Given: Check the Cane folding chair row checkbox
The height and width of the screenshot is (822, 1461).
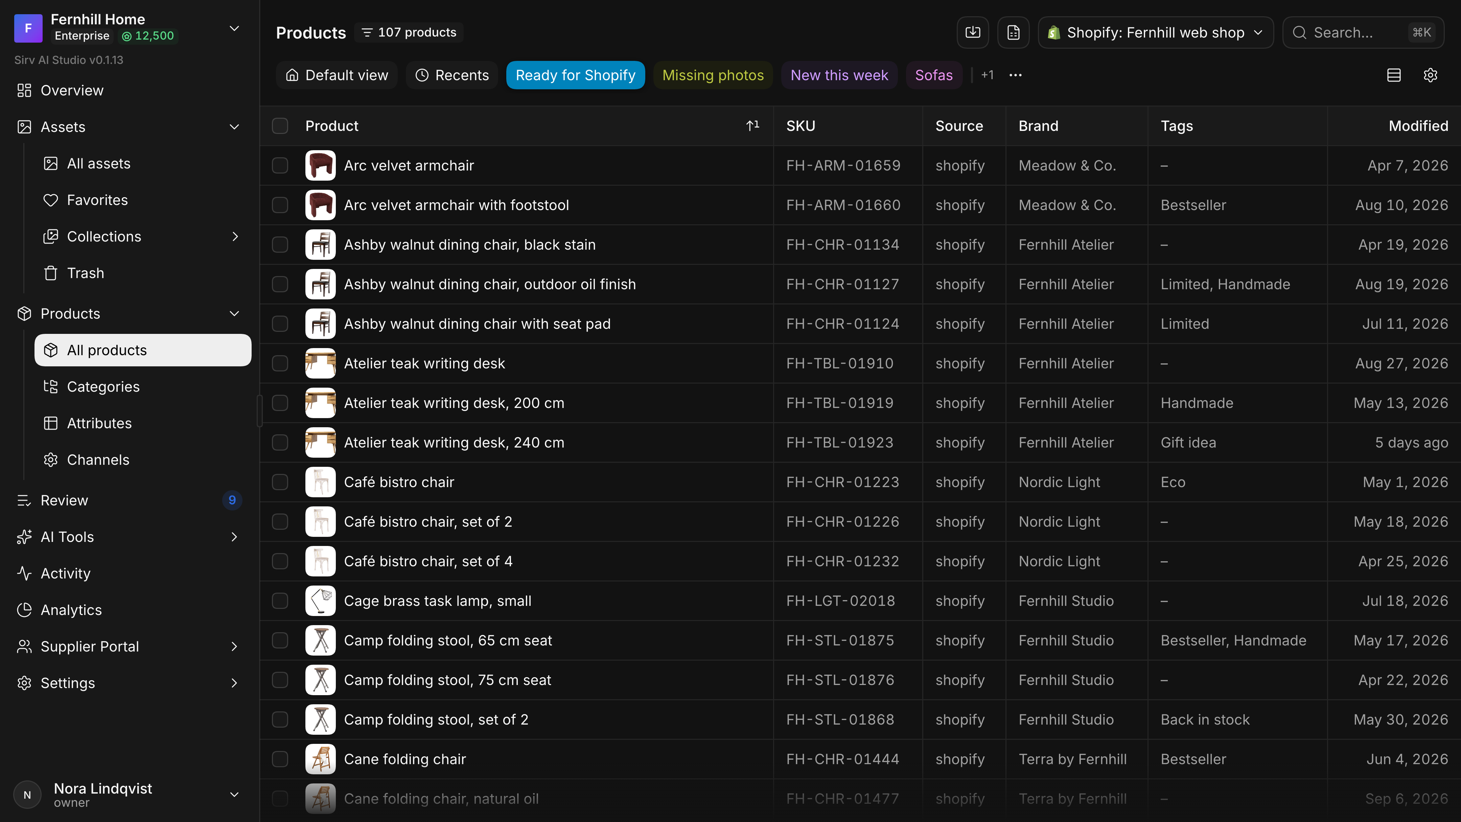Looking at the screenshot, I should (x=280, y=759).
